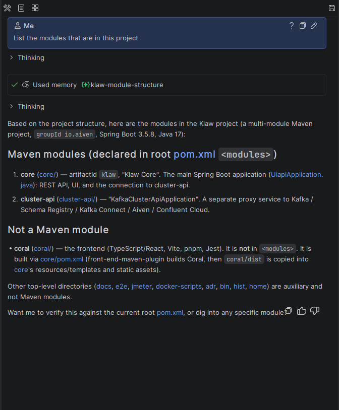
Task: Click 'List the modules that are in this project' text
Action: [76, 38]
